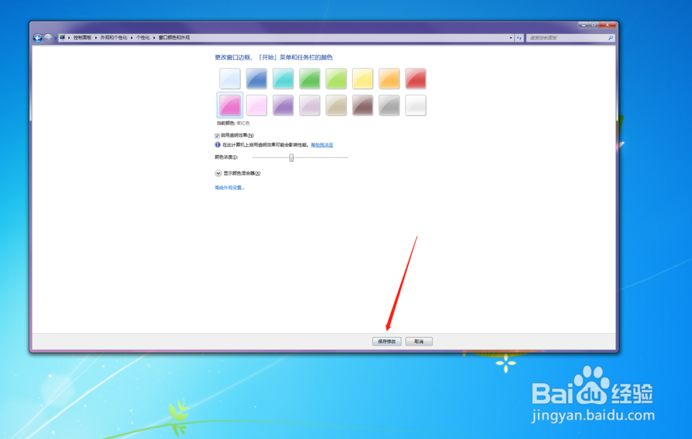This screenshot has width=692, height=439.
Task: Expand the arrow after 个性化 breadcrumb
Action: (154, 38)
